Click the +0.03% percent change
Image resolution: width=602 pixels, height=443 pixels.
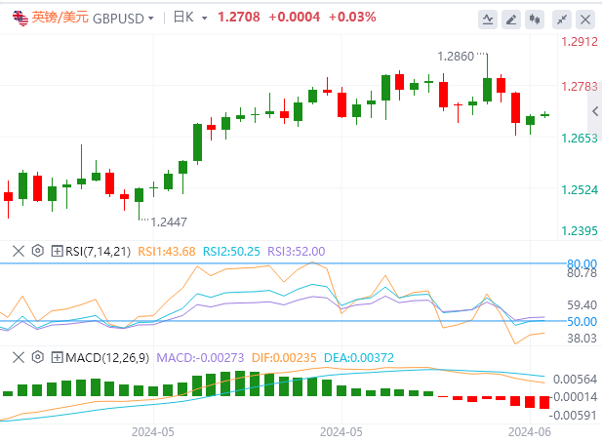[352, 17]
